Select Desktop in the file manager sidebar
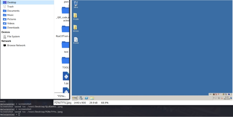The height and width of the screenshot is (117, 233). click(x=27, y=2)
